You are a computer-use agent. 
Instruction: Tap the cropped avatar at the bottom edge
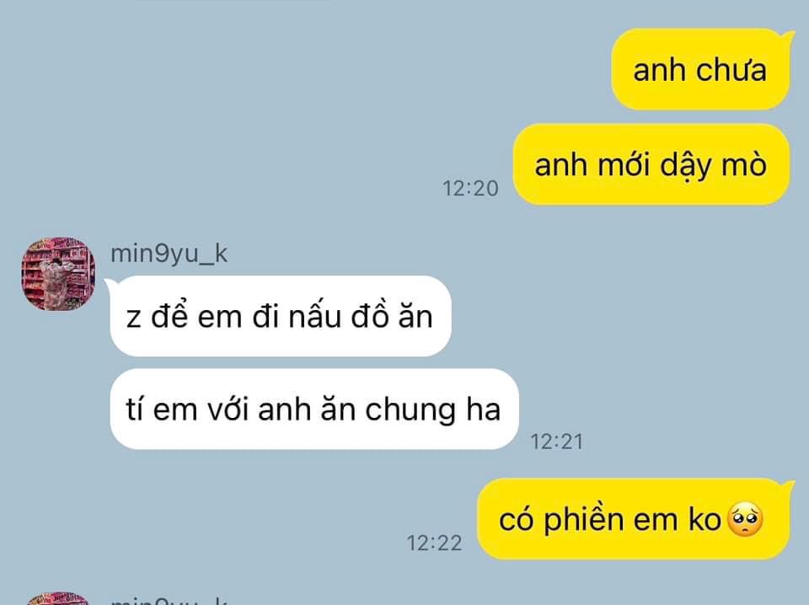point(56,599)
